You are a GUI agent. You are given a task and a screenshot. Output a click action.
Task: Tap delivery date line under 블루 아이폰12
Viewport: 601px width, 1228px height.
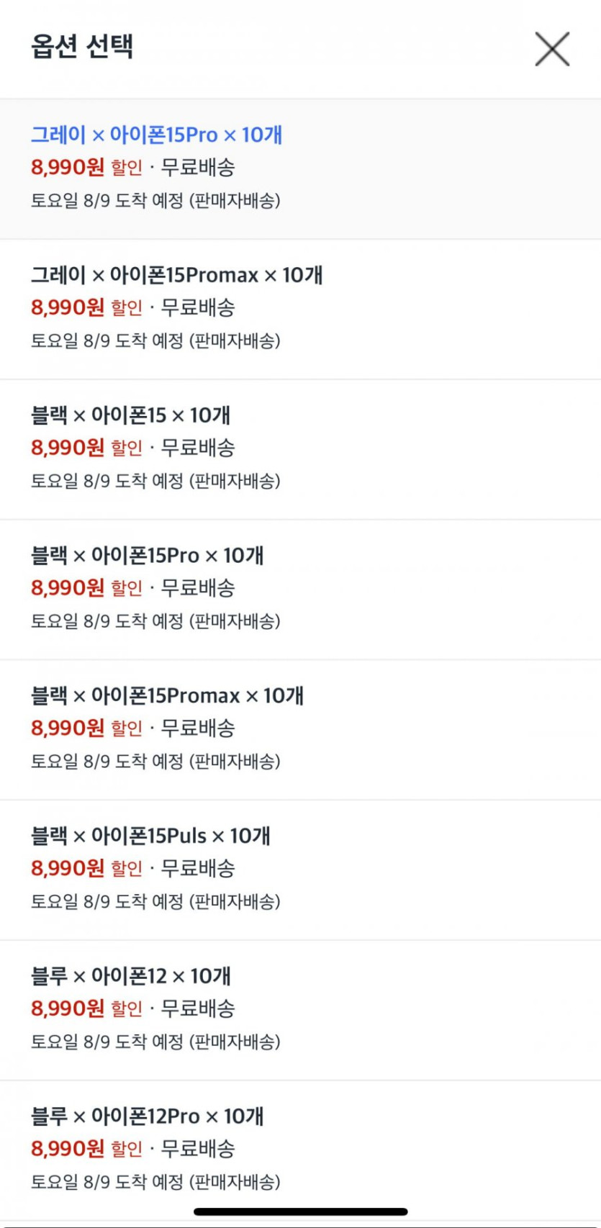point(155,1042)
